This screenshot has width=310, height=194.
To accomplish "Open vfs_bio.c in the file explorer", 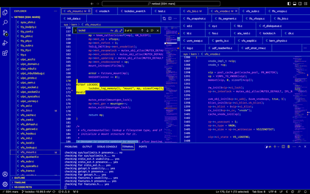I will tap(35, 110).
